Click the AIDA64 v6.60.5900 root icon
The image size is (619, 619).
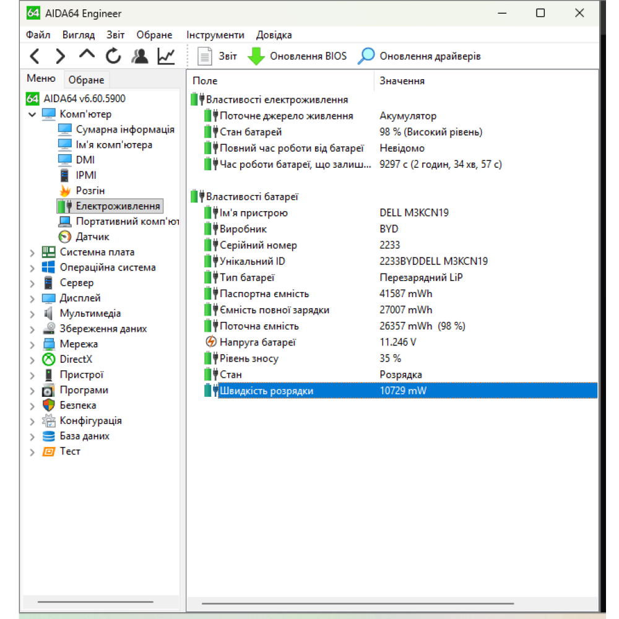tap(33, 98)
